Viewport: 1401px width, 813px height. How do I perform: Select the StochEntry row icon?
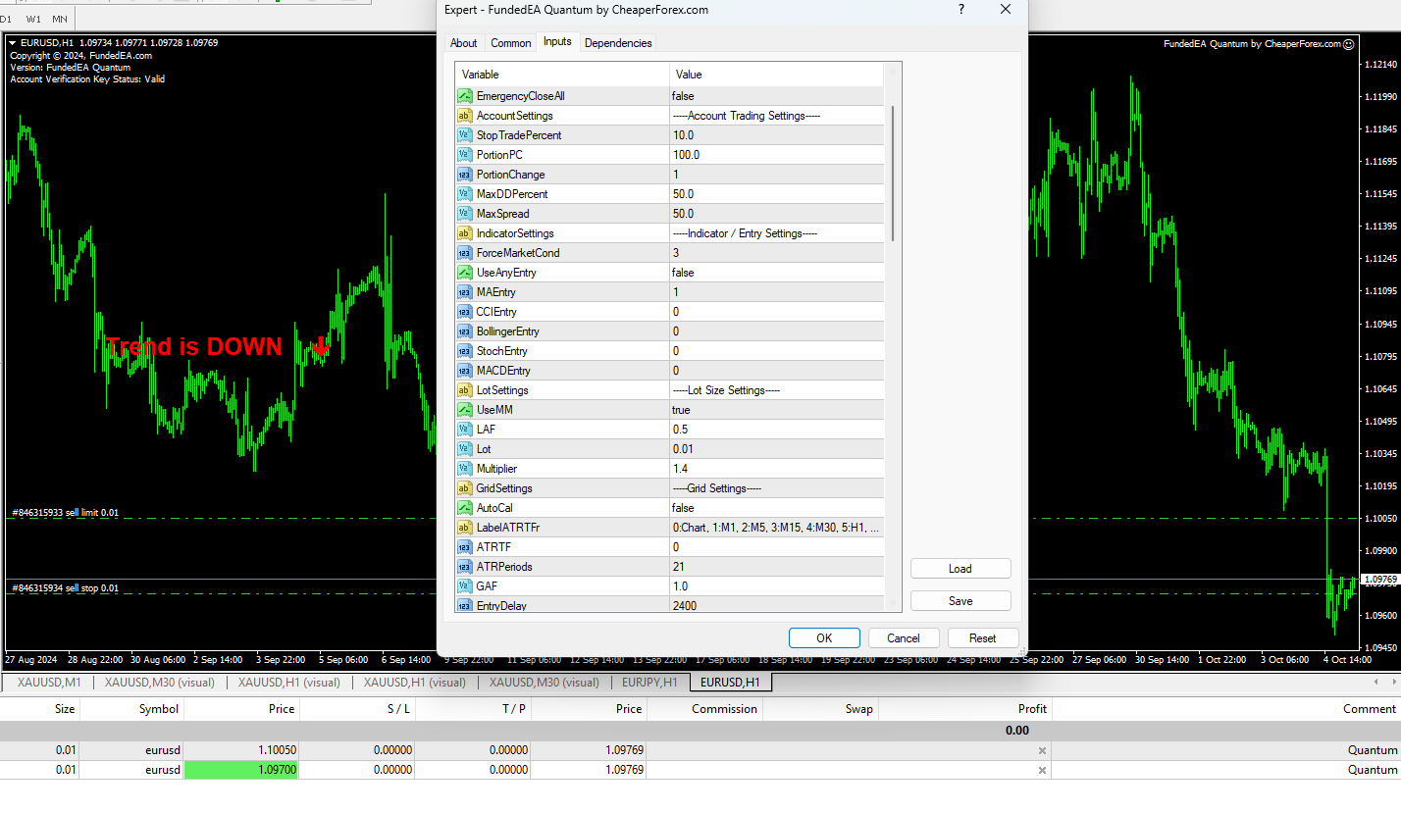[x=465, y=351]
